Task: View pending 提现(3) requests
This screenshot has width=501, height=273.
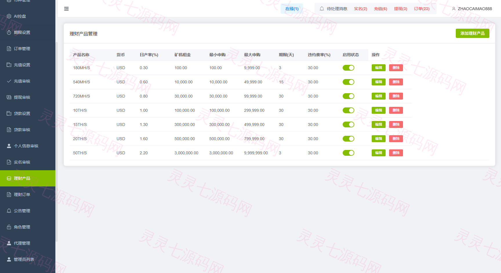Action: pyautogui.click(x=400, y=9)
